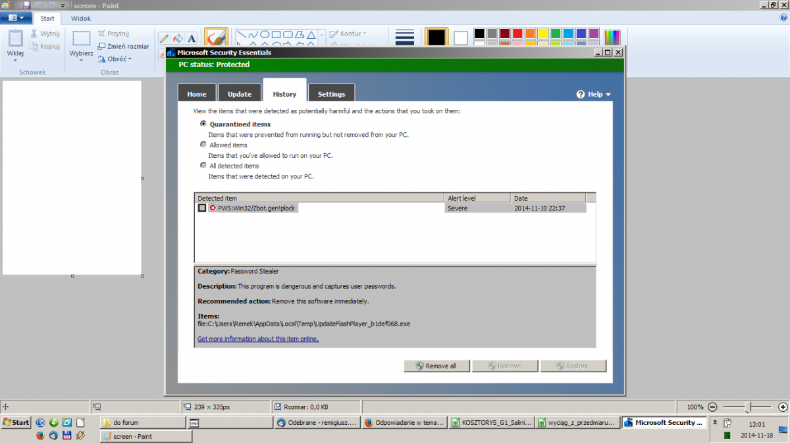Click the Save icon in Paint title bar
Viewport: 790px width, 444px height.
click(x=27, y=5)
